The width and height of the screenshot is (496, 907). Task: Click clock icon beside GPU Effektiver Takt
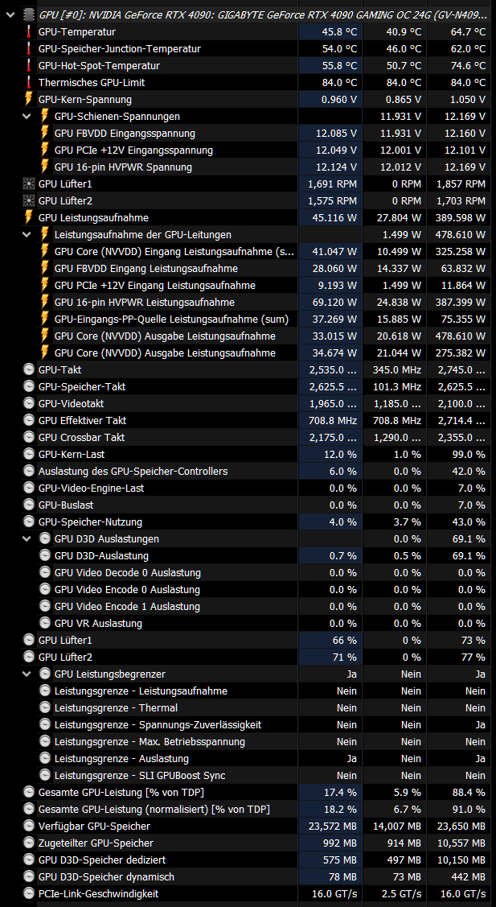28,420
